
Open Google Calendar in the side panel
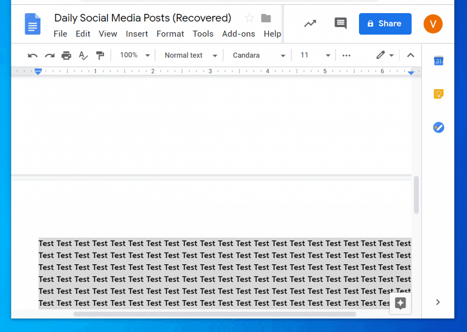[x=439, y=61]
